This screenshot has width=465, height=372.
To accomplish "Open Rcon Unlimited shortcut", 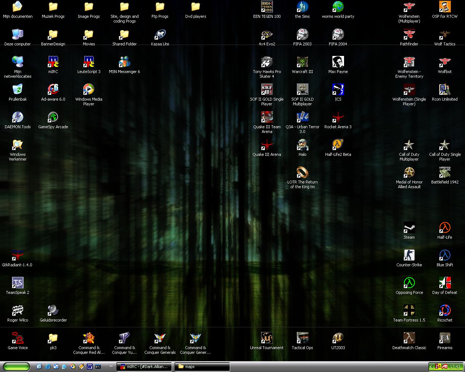I will click(x=445, y=89).
